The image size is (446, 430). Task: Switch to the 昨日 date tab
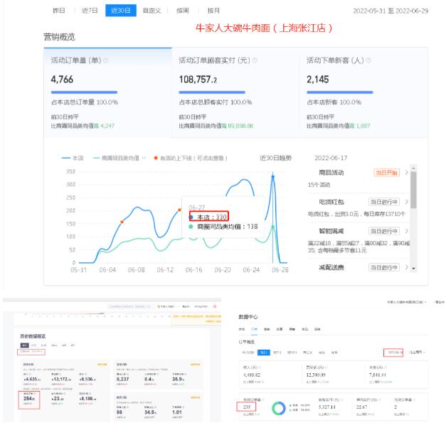[x=59, y=11]
